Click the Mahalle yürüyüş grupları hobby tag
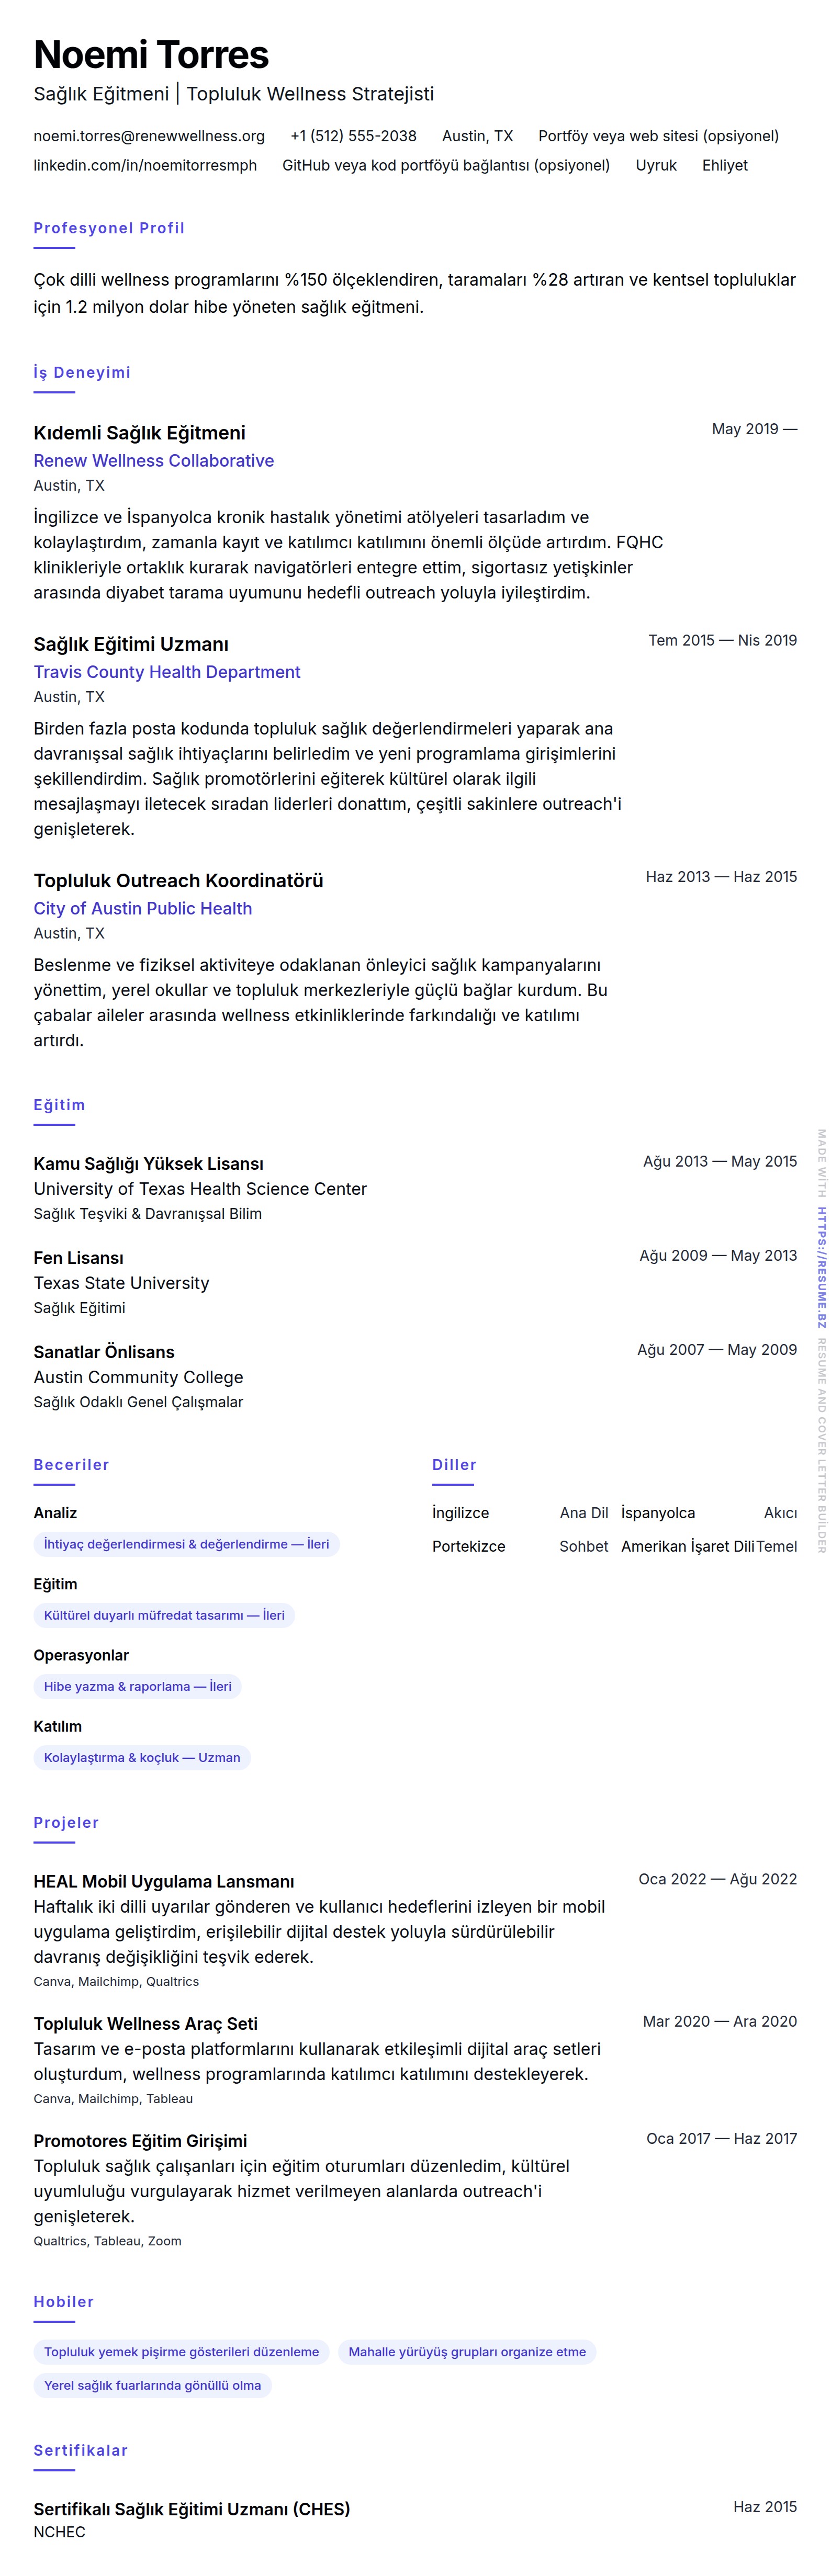 467,2351
